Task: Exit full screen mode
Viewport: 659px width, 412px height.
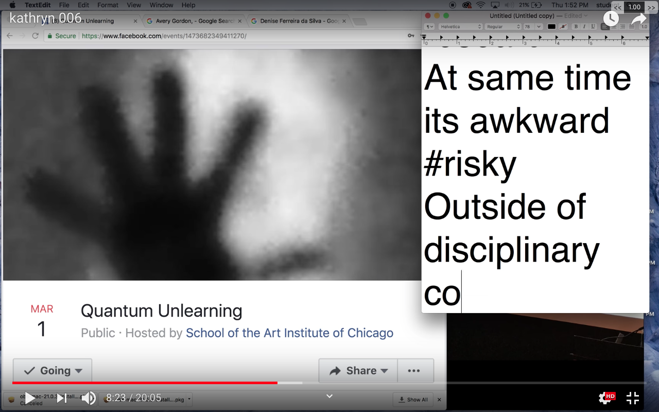Action: click(633, 398)
